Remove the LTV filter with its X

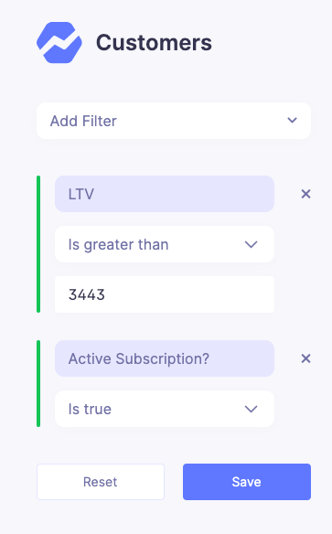tap(305, 194)
